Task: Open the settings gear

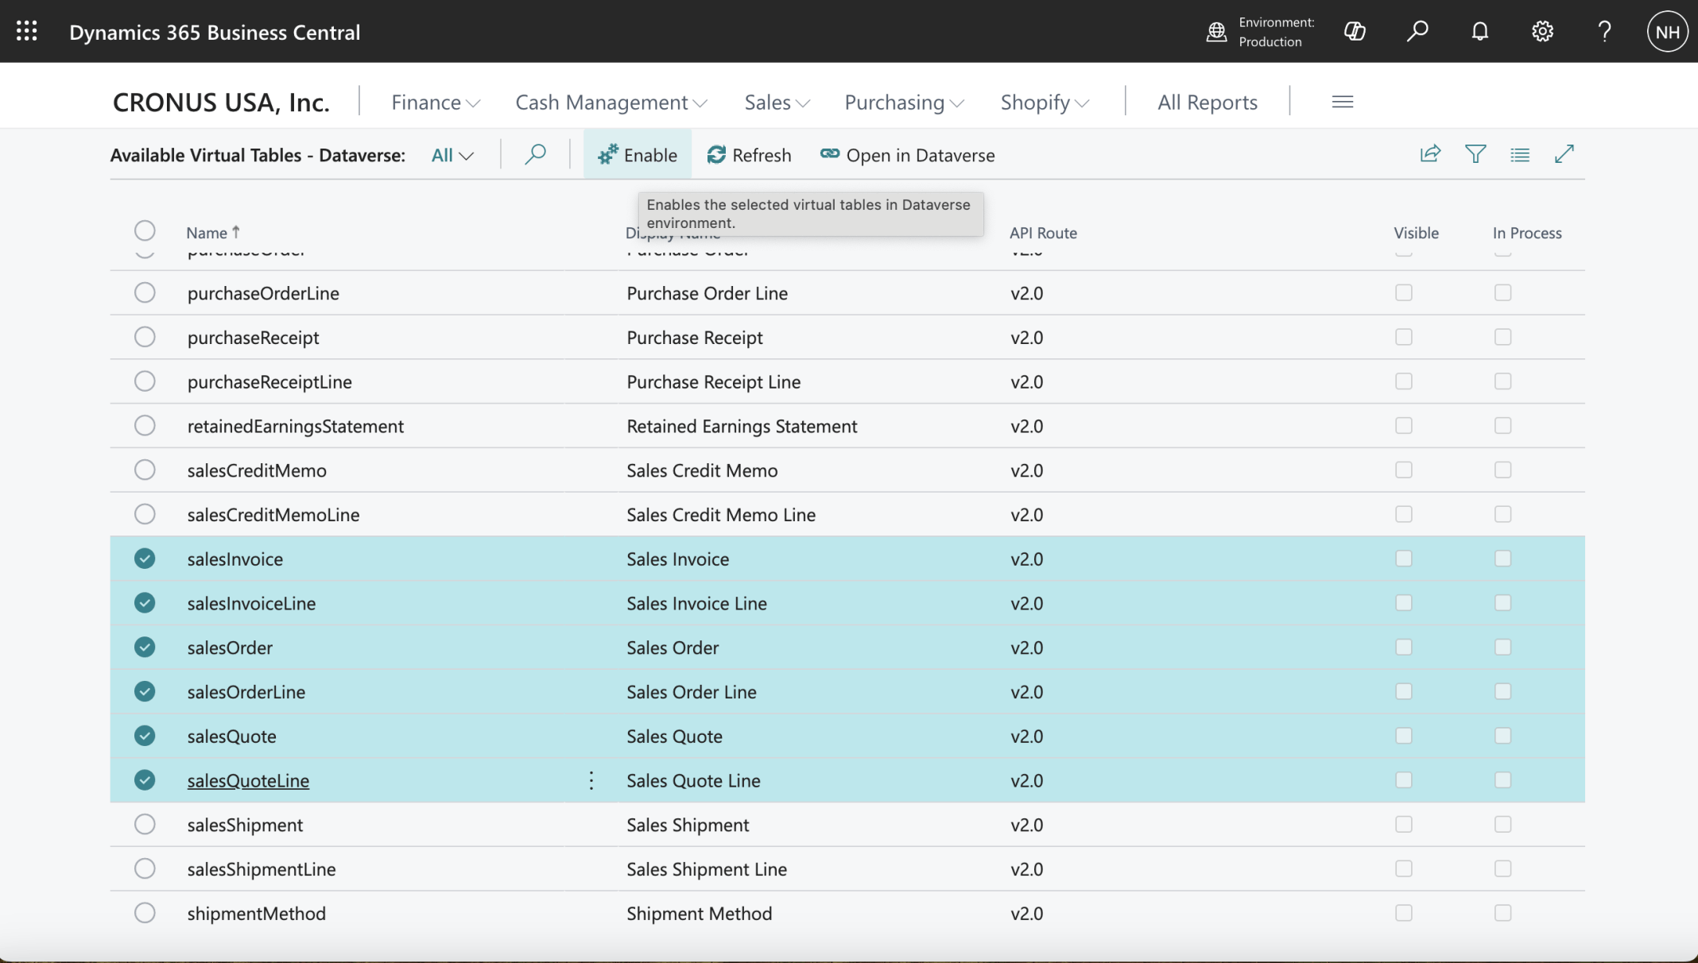Action: point(1542,32)
